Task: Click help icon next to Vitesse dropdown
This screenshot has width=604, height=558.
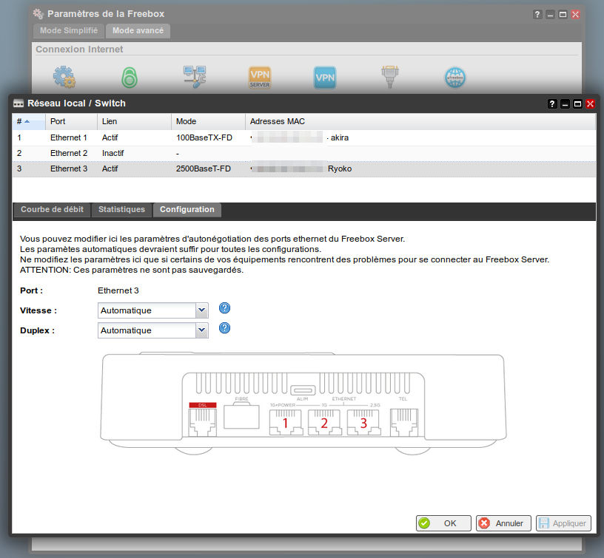Action: pyautogui.click(x=224, y=308)
